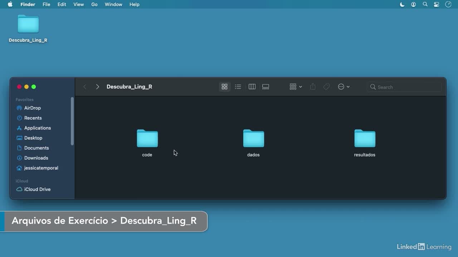
Task: Select the code folder
Action: coord(147,143)
